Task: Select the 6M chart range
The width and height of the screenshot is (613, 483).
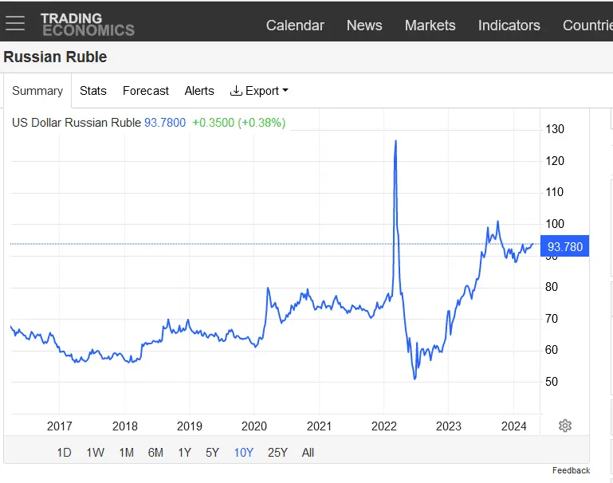Action: pyautogui.click(x=155, y=453)
